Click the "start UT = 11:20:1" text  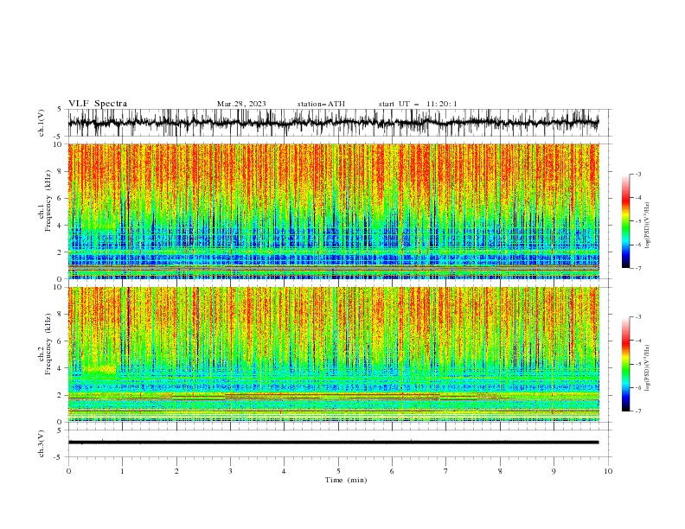tap(418, 104)
